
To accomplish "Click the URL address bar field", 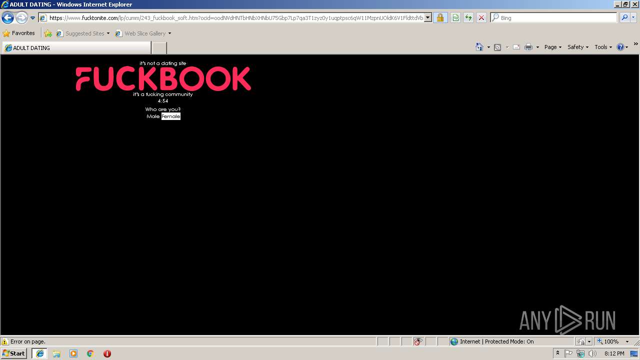I will (x=231, y=18).
